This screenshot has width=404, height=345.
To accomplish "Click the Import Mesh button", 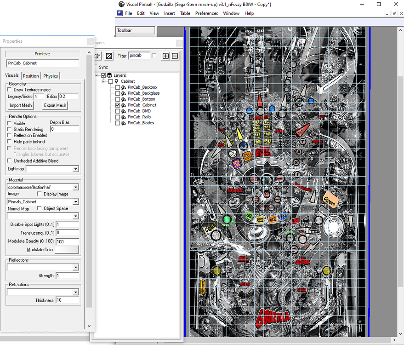I will coord(21,105).
